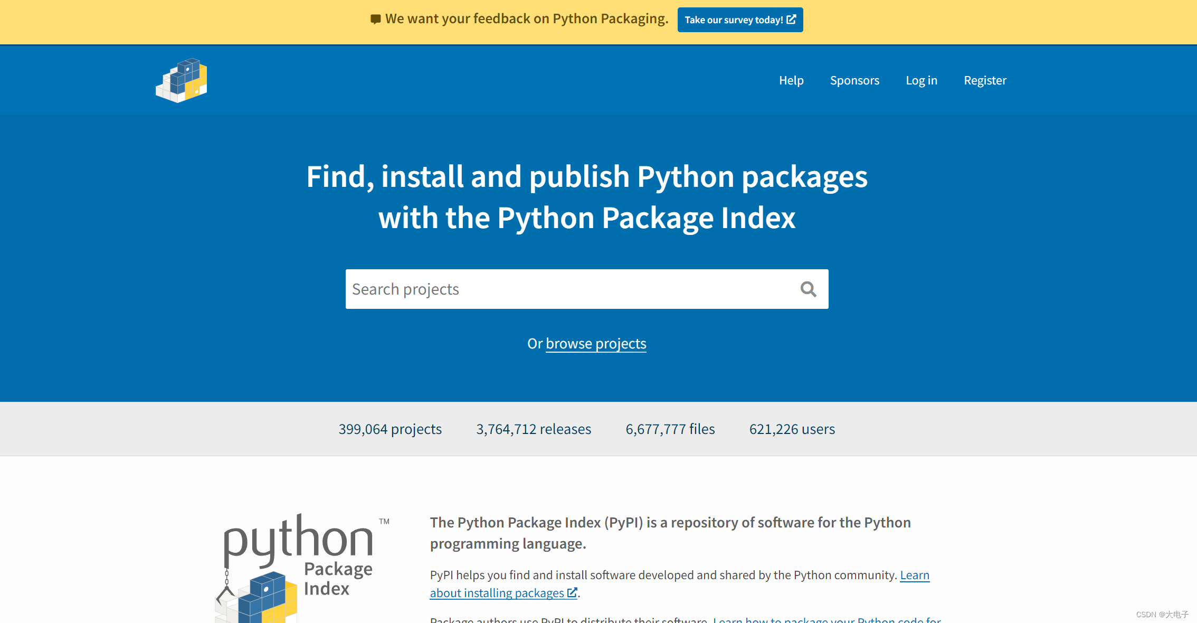Viewport: 1197px width, 623px height.
Task: Click the 621,226 users statistic
Action: point(792,429)
